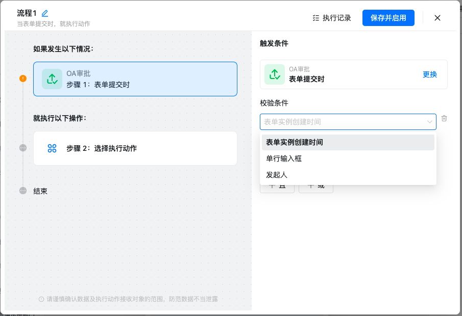Image resolution: width=462 pixels, height=316 pixels.
Task: Click the four-circle icon in step 2
Action: tap(52, 148)
